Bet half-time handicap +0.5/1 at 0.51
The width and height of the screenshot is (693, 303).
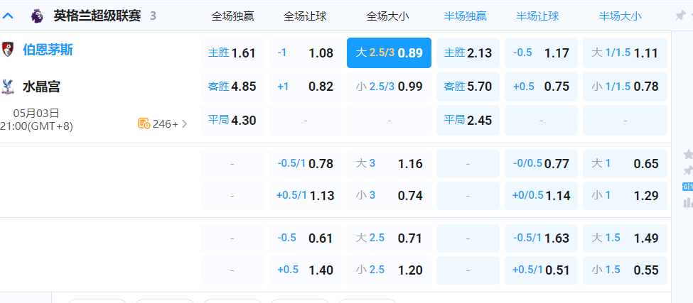(541, 270)
